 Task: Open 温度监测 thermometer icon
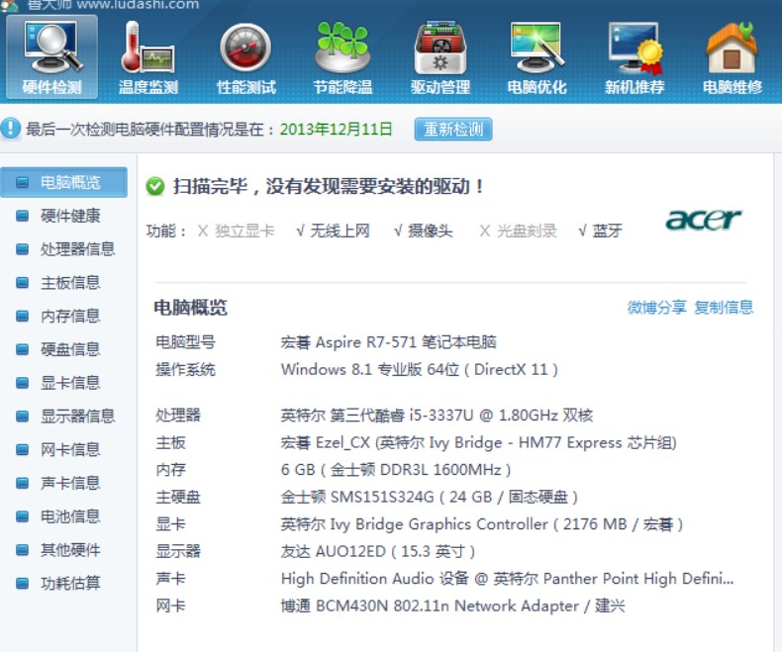(148, 56)
